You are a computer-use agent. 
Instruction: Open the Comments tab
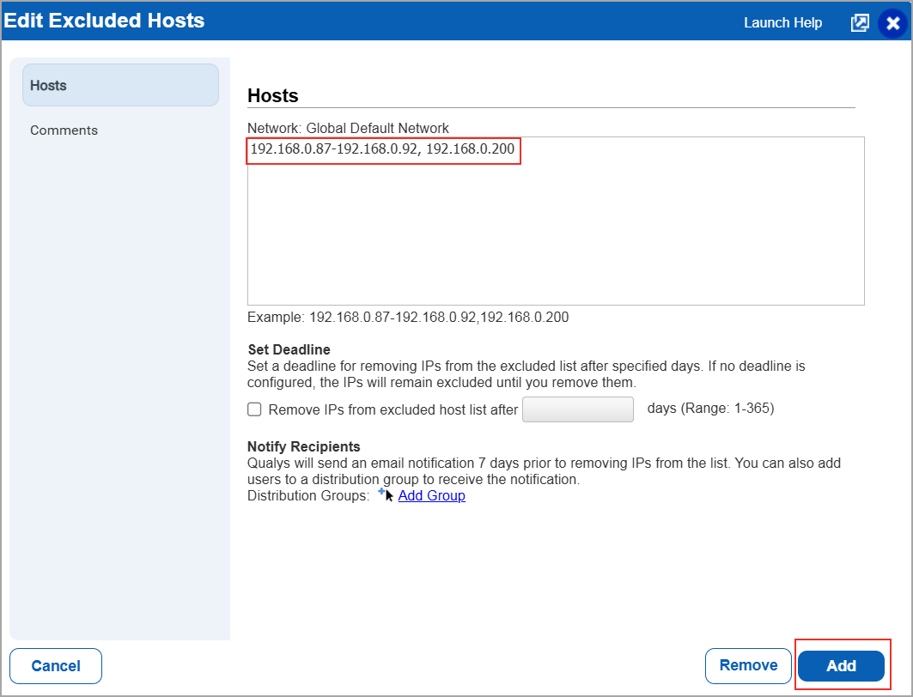pos(64,130)
